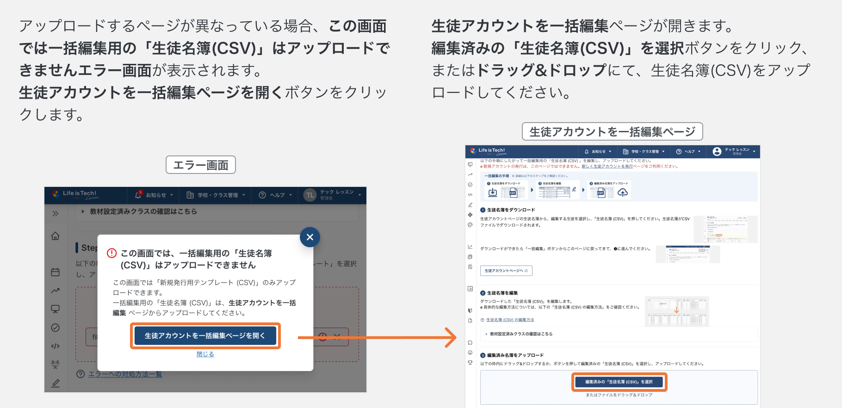Image resolution: width=842 pixels, height=408 pixels.
Task: Click the Python icon in bulk edit page sidebar
Action: (x=470, y=215)
